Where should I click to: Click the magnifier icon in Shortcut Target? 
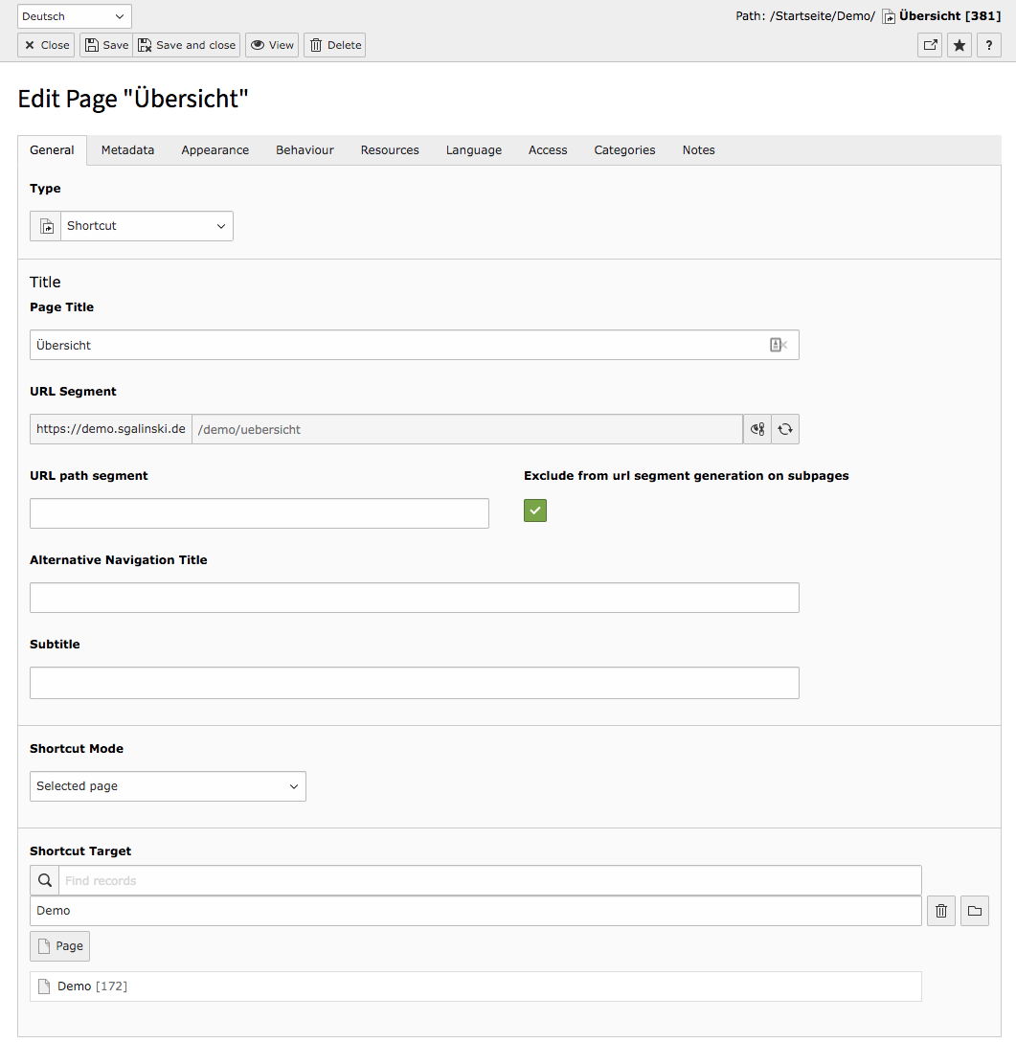pos(44,879)
